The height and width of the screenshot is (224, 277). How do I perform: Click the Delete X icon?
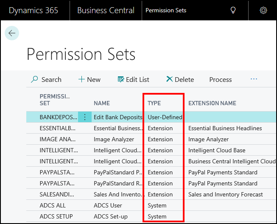169,79
